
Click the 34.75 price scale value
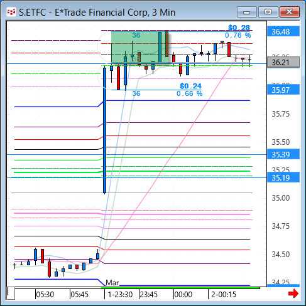pos(281,226)
